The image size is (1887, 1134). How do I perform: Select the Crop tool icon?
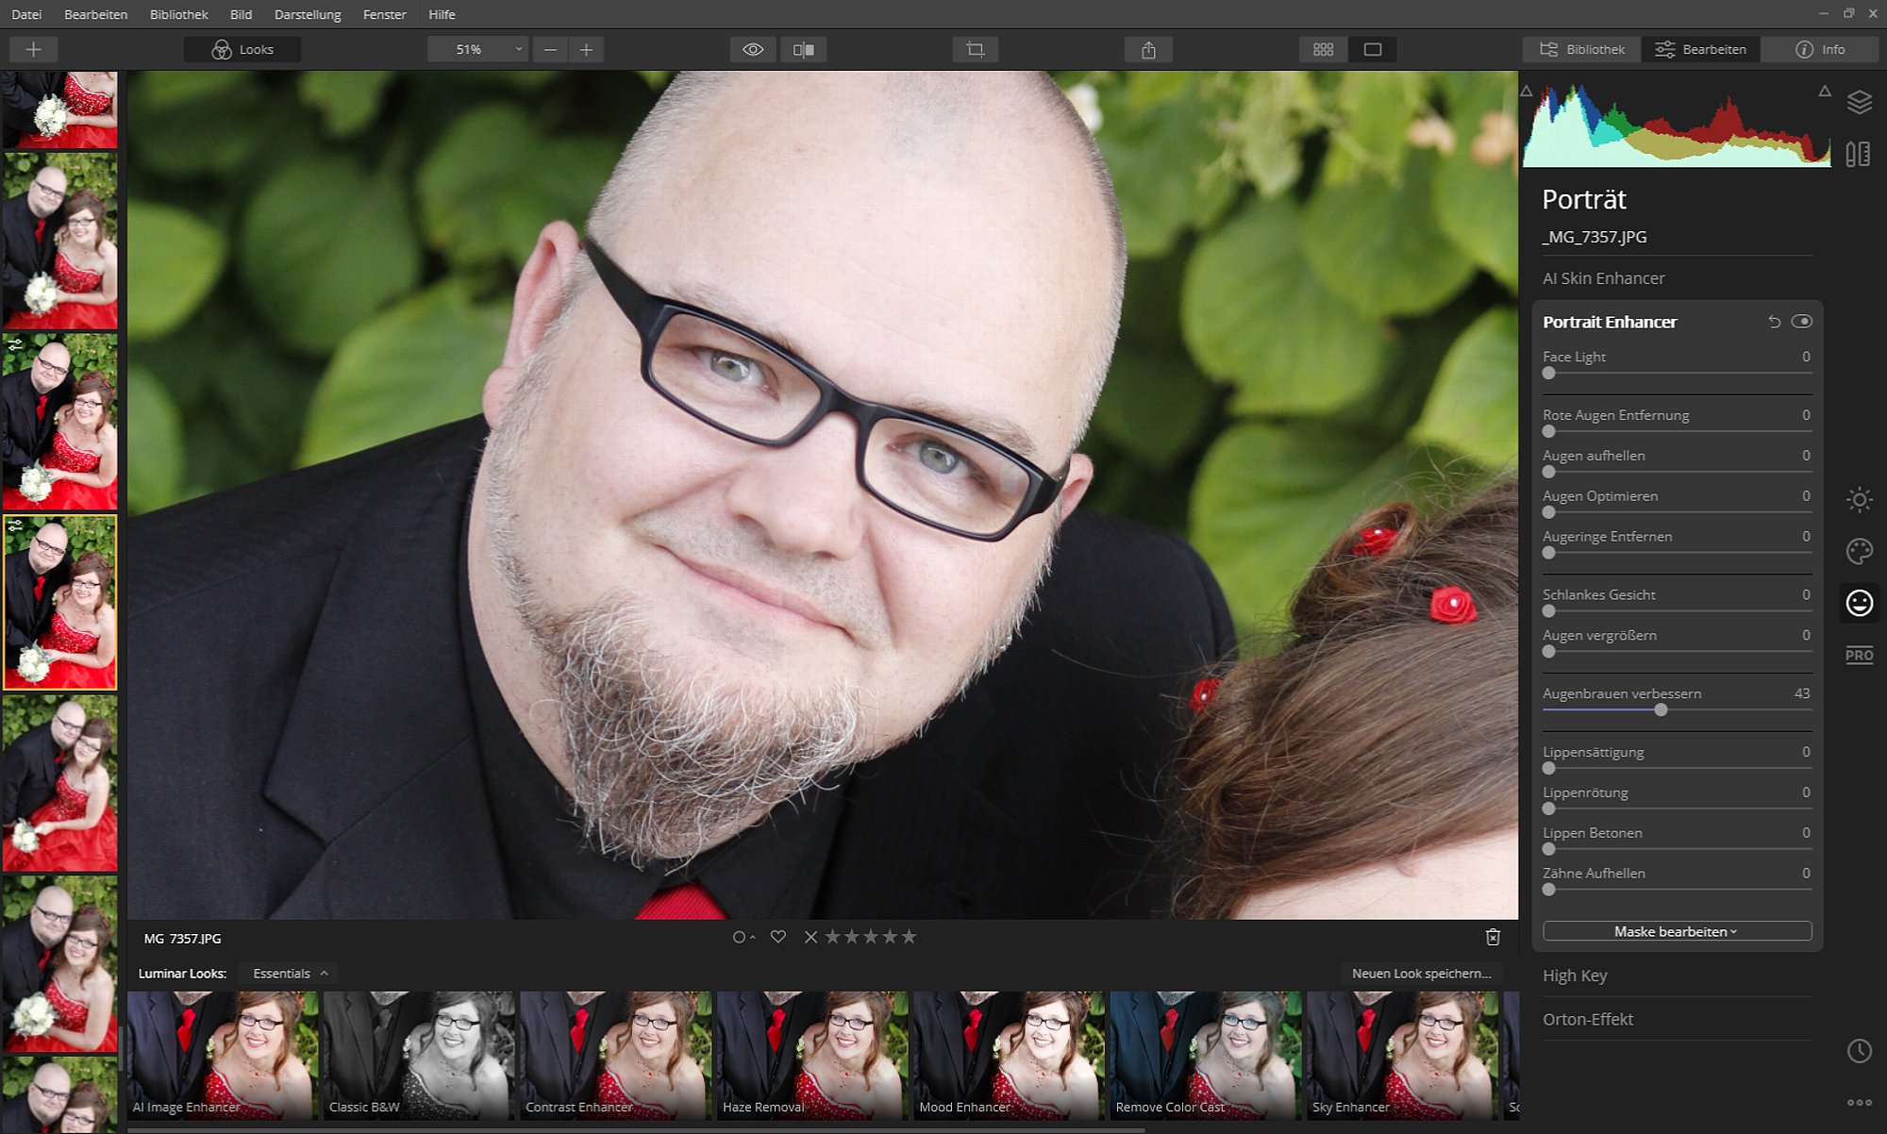click(976, 49)
